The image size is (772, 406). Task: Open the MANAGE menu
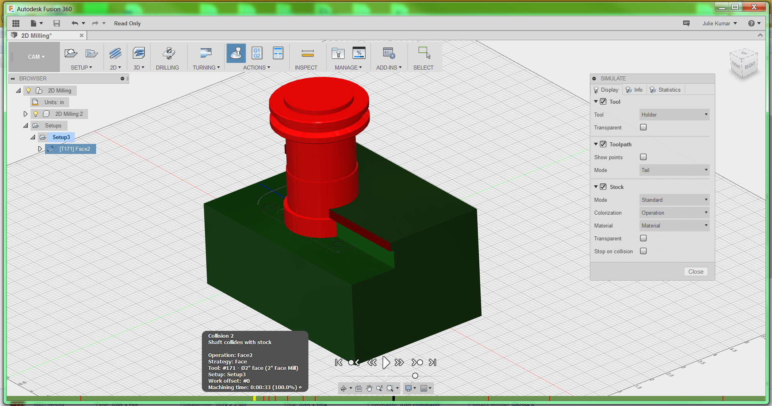tap(348, 68)
